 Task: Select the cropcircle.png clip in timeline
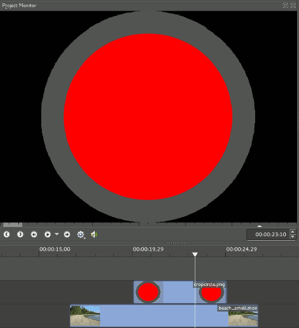pos(180,292)
